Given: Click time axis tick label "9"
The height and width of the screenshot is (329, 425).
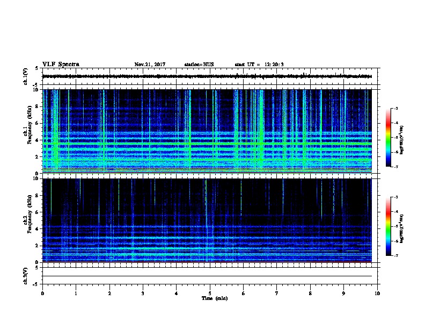Looking at the screenshot, I should click(343, 294).
